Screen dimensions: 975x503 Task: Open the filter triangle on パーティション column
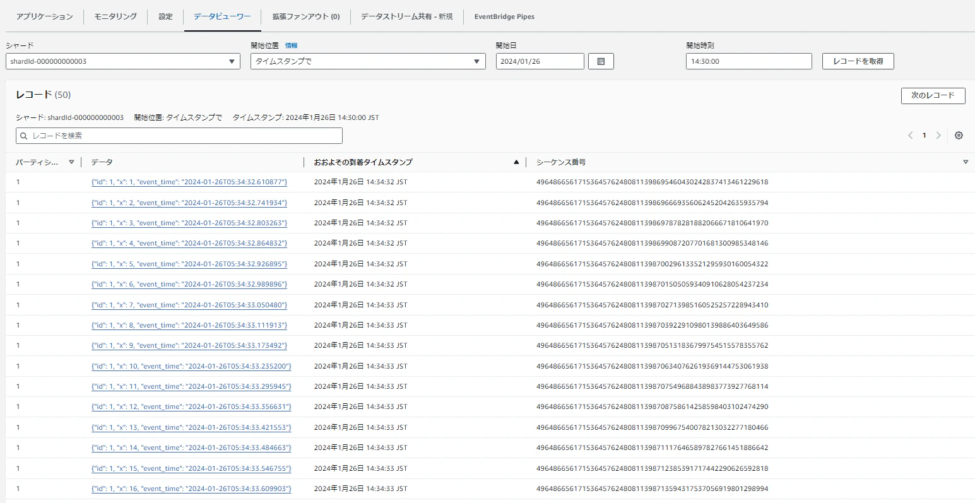coord(71,162)
